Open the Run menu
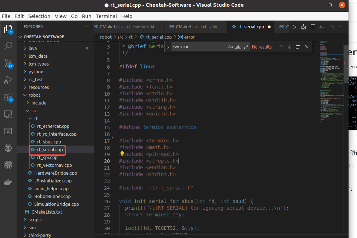Viewport: 357px width, 238px height. 87,16
